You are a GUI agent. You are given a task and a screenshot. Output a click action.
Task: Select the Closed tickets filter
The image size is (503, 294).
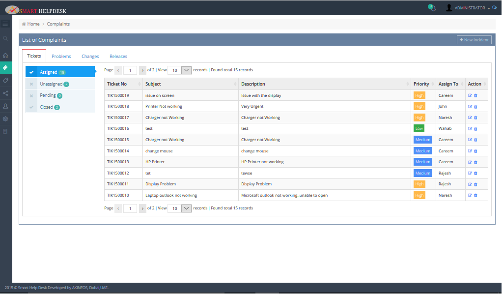click(46, 107)
